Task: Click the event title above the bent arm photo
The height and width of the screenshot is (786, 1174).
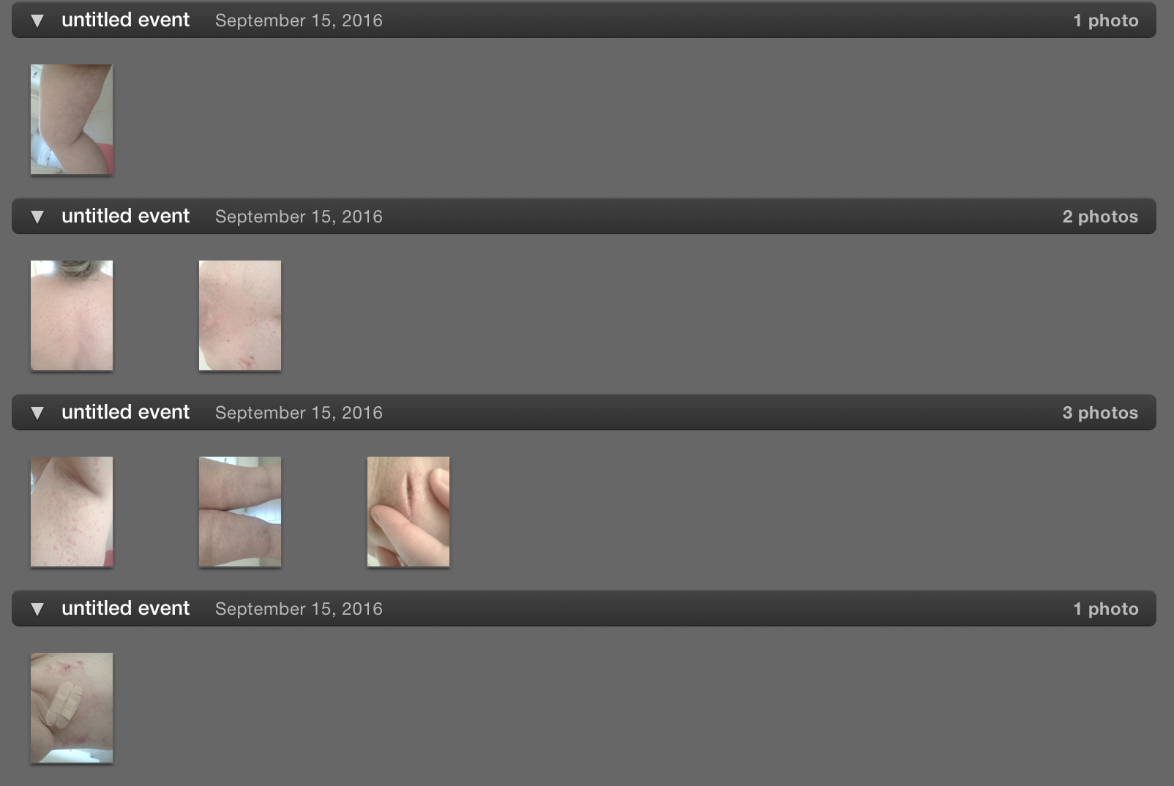Action: (125, 20)
